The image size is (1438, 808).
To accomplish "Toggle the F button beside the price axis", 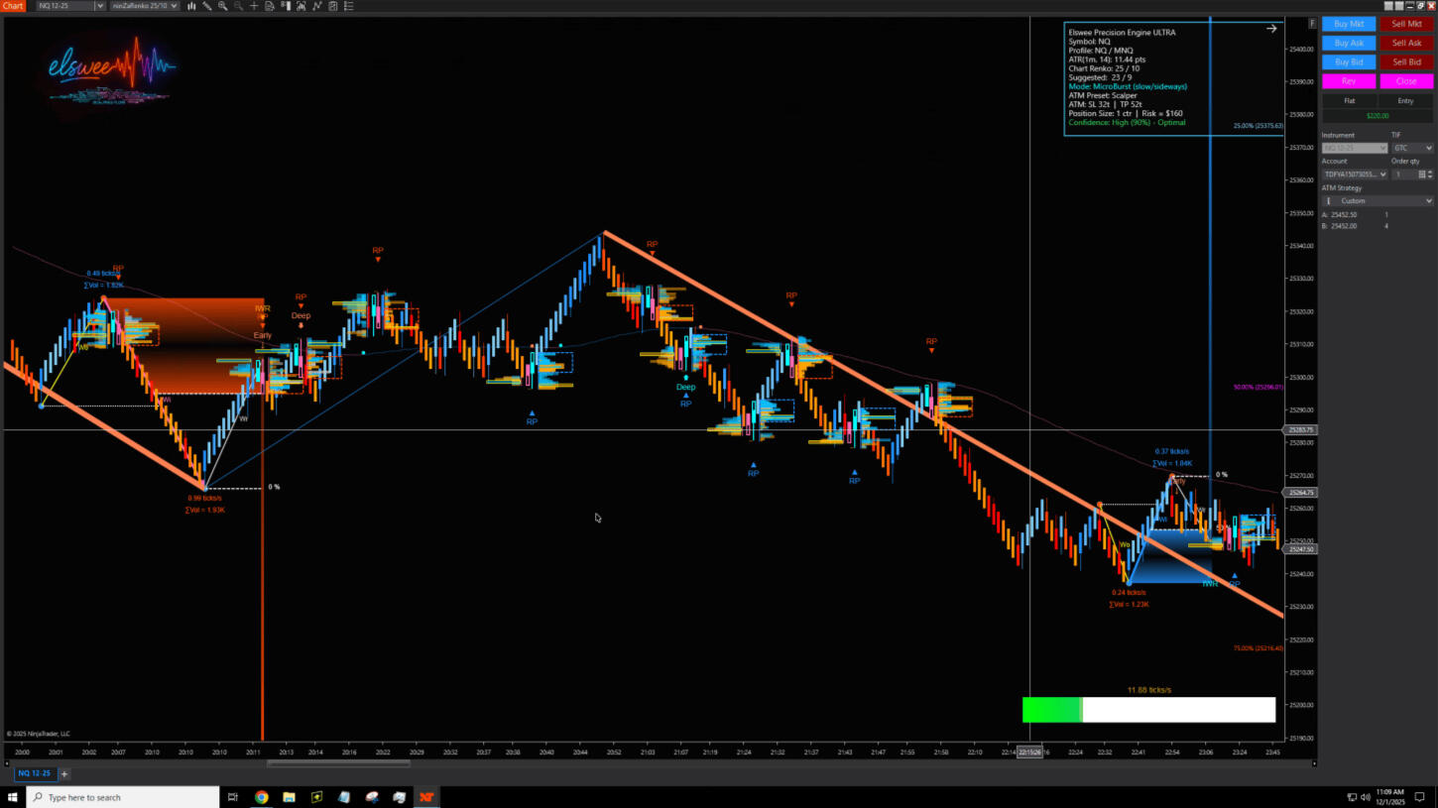I will [x=1312, y=24].
